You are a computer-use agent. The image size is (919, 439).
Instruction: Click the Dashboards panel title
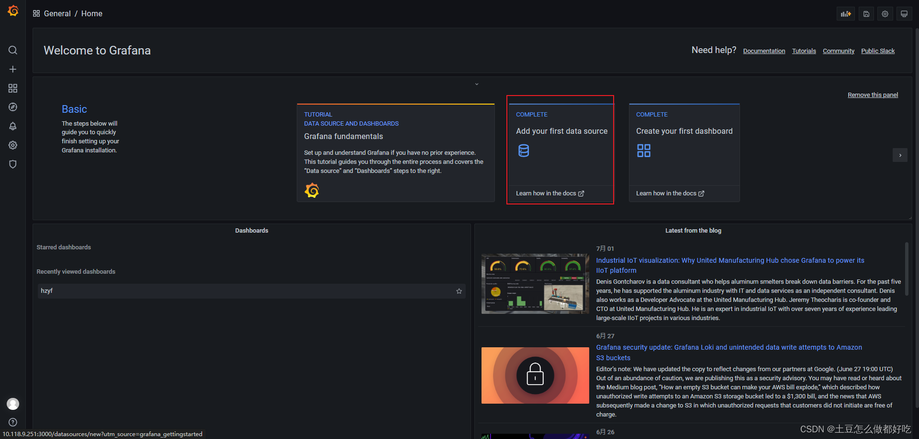coord(252,231)
